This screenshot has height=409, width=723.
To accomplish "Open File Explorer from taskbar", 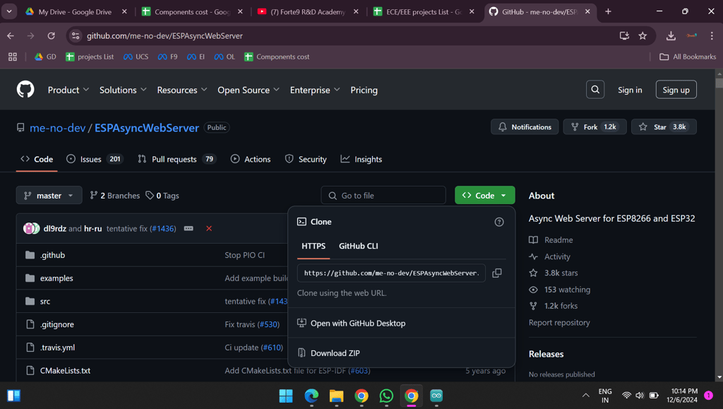I will coord(336,396).
